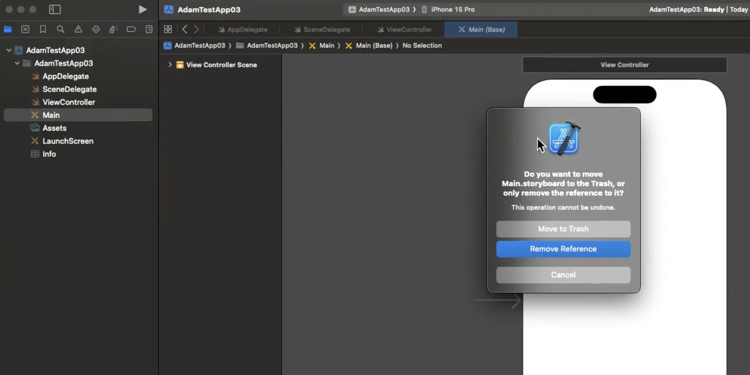Open the source control navigator icon
The width and height of the screenshot is (750, 375).
[x=25, y=29]
